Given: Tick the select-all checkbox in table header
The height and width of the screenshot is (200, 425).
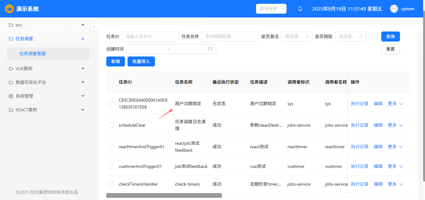Looking at the screenshot, I should tap(111, 82).
